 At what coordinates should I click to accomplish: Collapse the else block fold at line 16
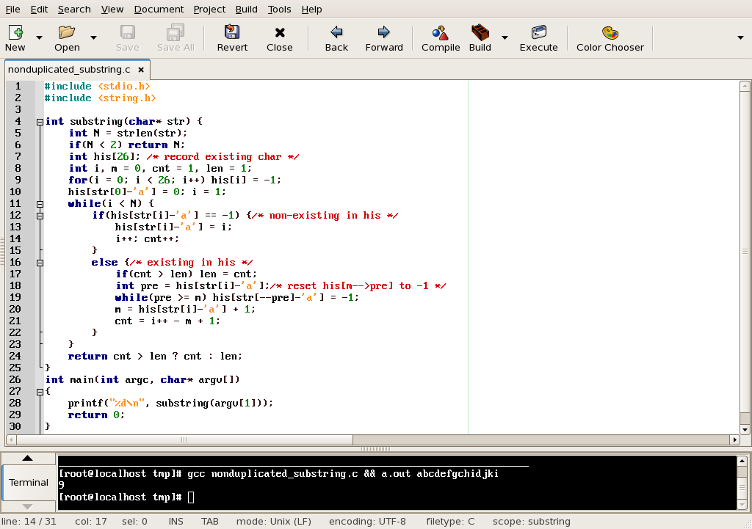[40, 263]
